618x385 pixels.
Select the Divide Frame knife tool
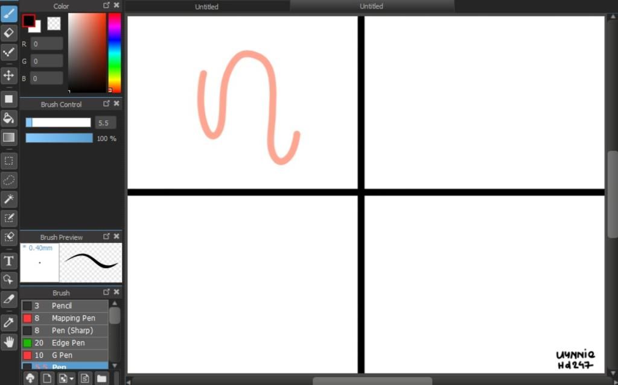point(8,299)
